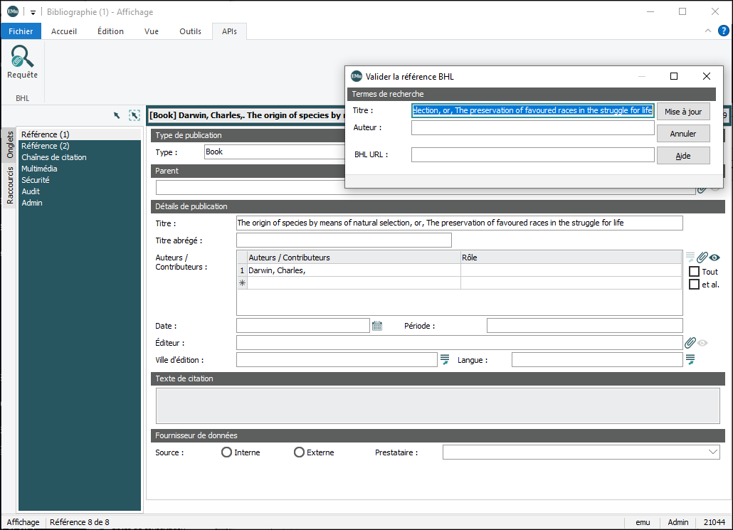Screen dimensions: 733x530
Task: Open the calendar picker next to Date
Action: 377,326
